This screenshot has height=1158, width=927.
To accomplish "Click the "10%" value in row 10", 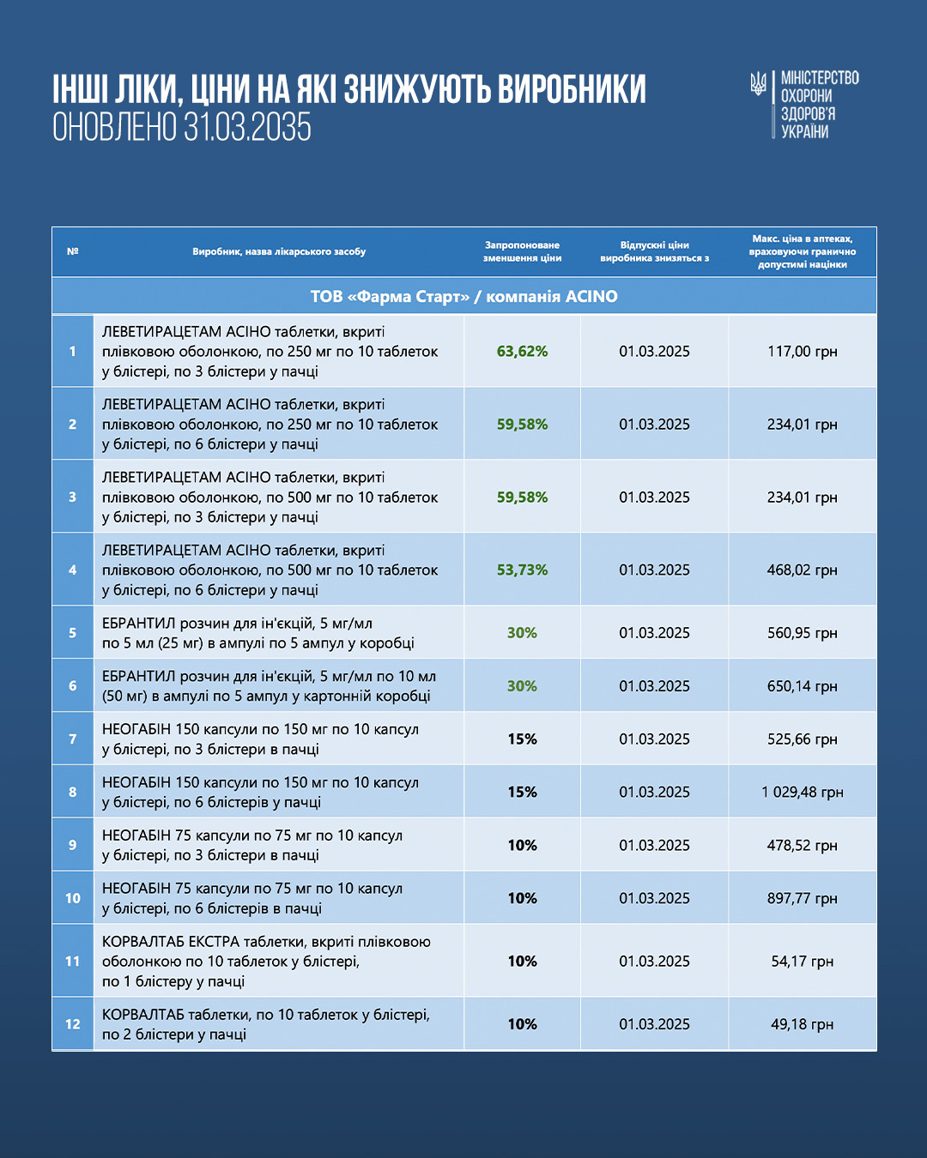I will point(522,898).
